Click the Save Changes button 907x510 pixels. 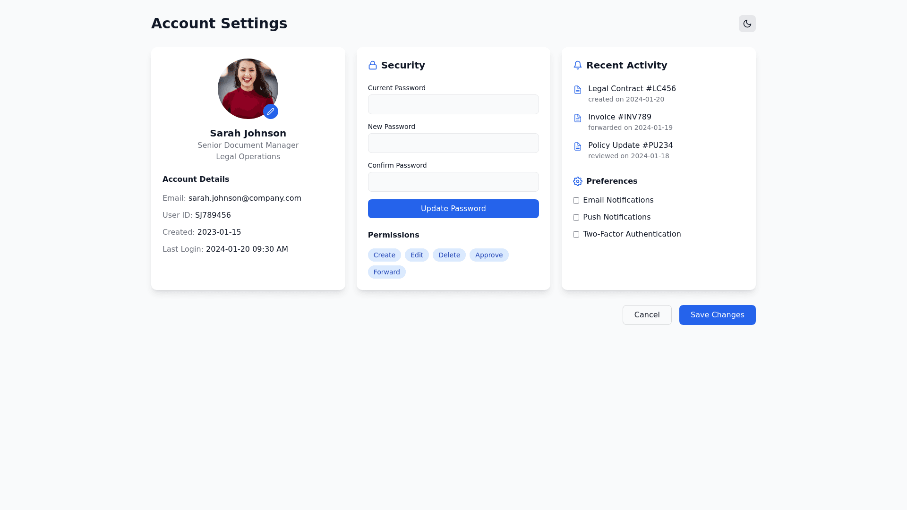click(x=717, y=314)
